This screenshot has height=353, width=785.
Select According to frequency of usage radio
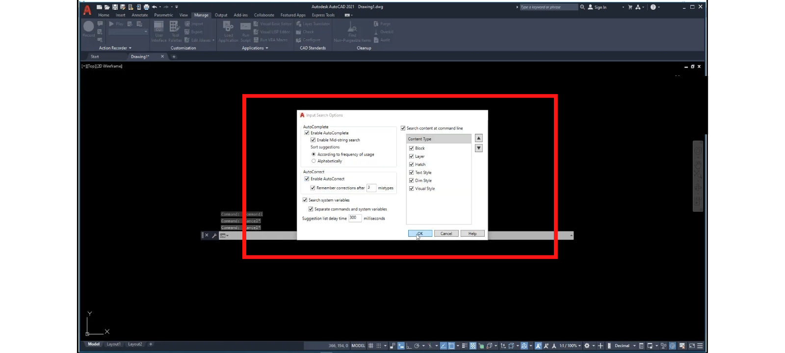(314, 154)
